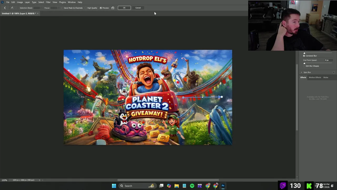337x190 pixels.
Task: Switch to the Noise tab
Action: [326, 77]
